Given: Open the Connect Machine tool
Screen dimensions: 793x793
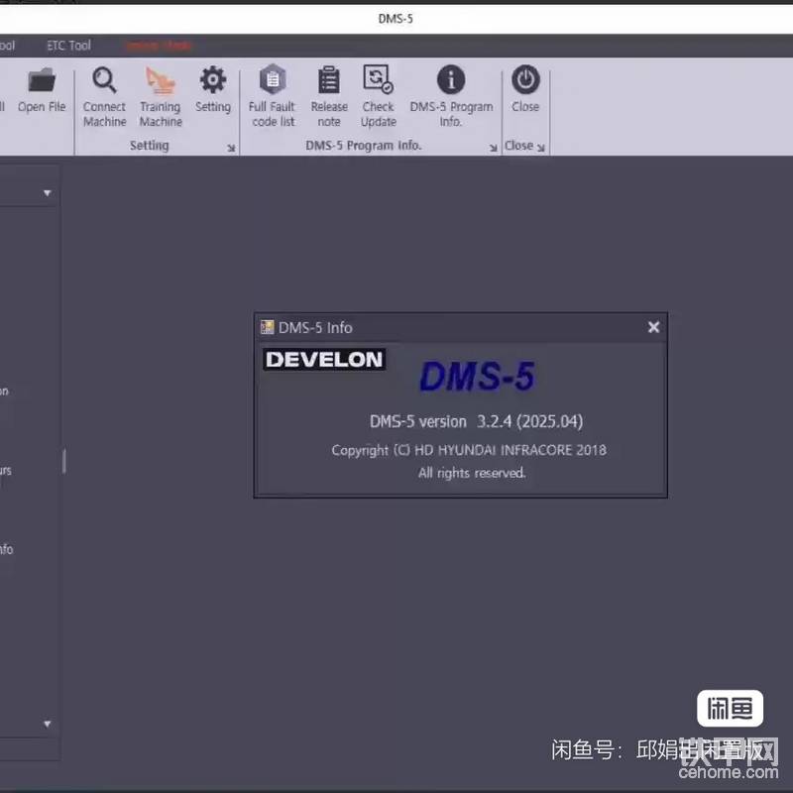Looking at the screenshot, I should pos(104,96).
